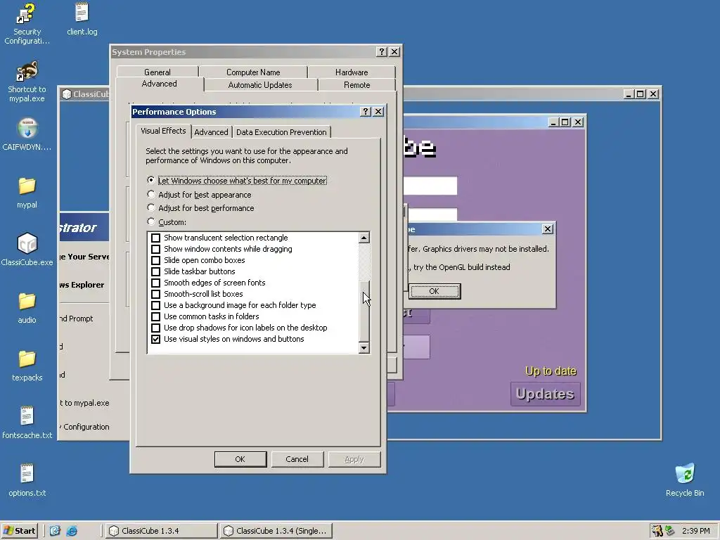Check Slide open combo boxes
This screenshot has width=720, height=540.
click(155, 260)
